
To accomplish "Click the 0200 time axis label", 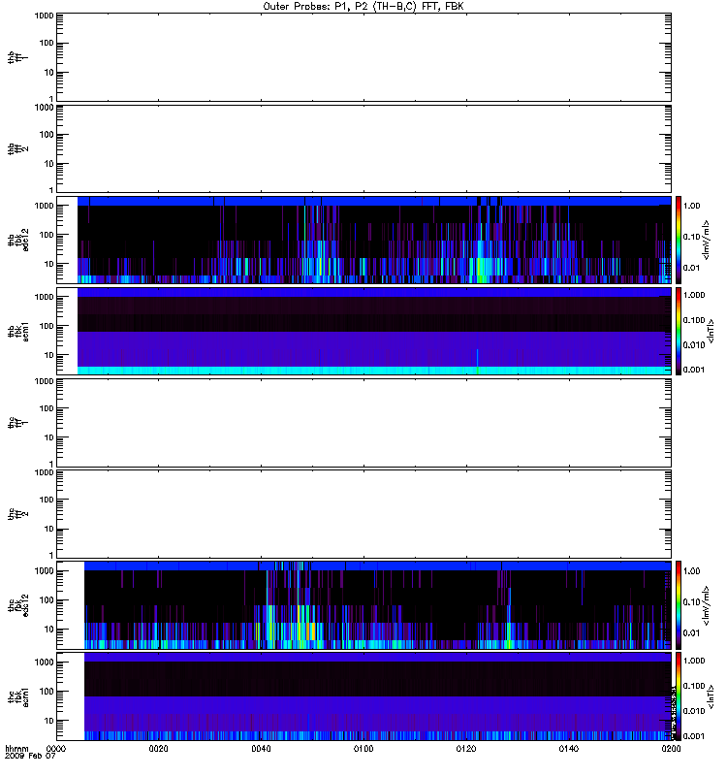I will [671, 749].
